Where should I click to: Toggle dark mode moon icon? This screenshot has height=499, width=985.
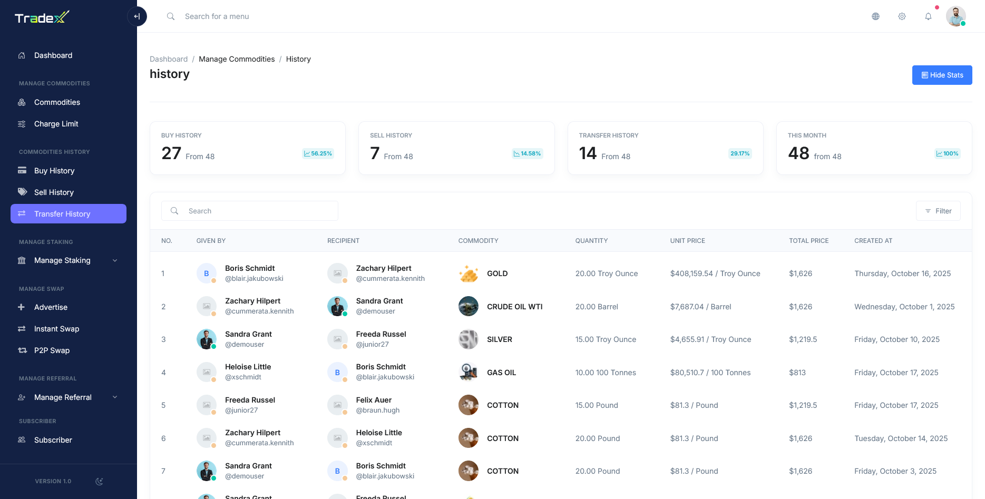click(x=99, y=481)
